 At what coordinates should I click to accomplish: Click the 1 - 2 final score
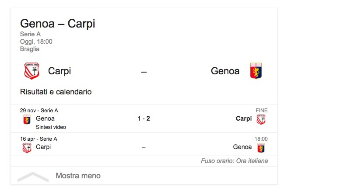[x=144, y=118]
